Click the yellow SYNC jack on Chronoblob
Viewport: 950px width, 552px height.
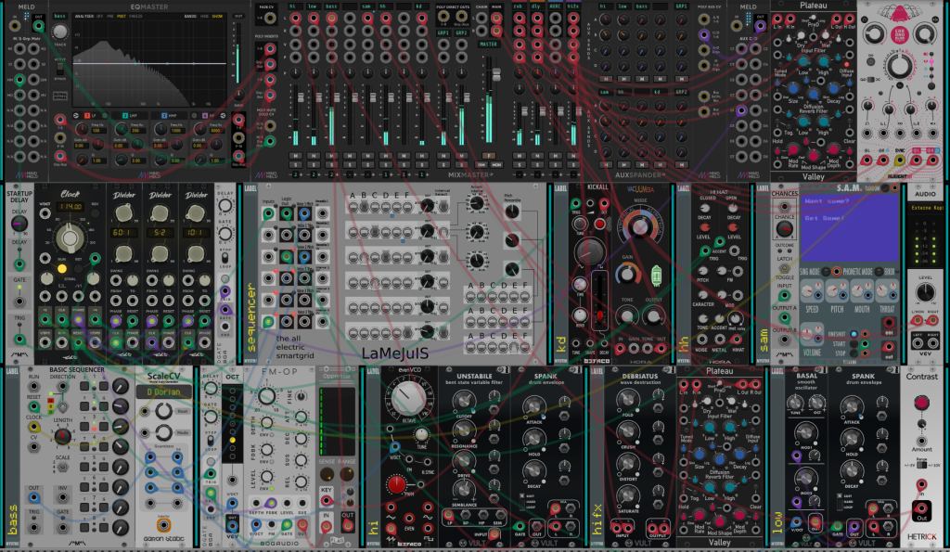click(x=900, y=160)
